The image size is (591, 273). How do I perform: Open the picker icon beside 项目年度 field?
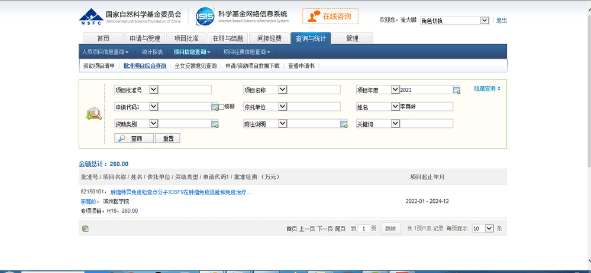(x=456, y=90)
